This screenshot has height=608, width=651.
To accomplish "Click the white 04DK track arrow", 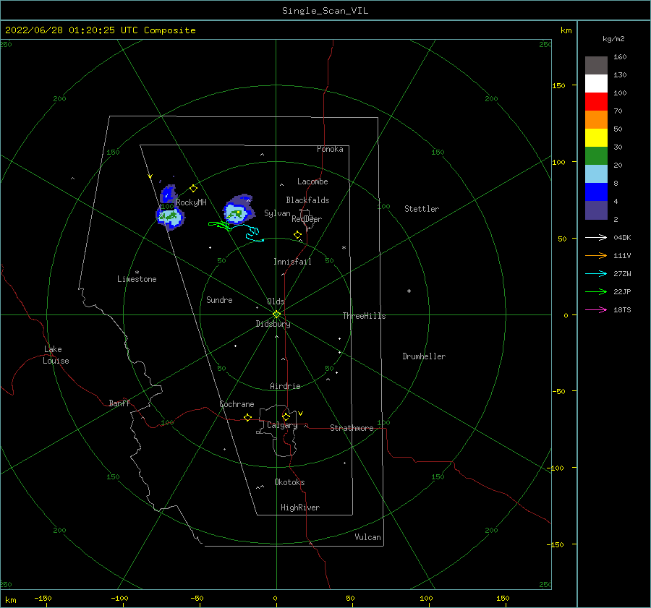I will coord(596,237).
